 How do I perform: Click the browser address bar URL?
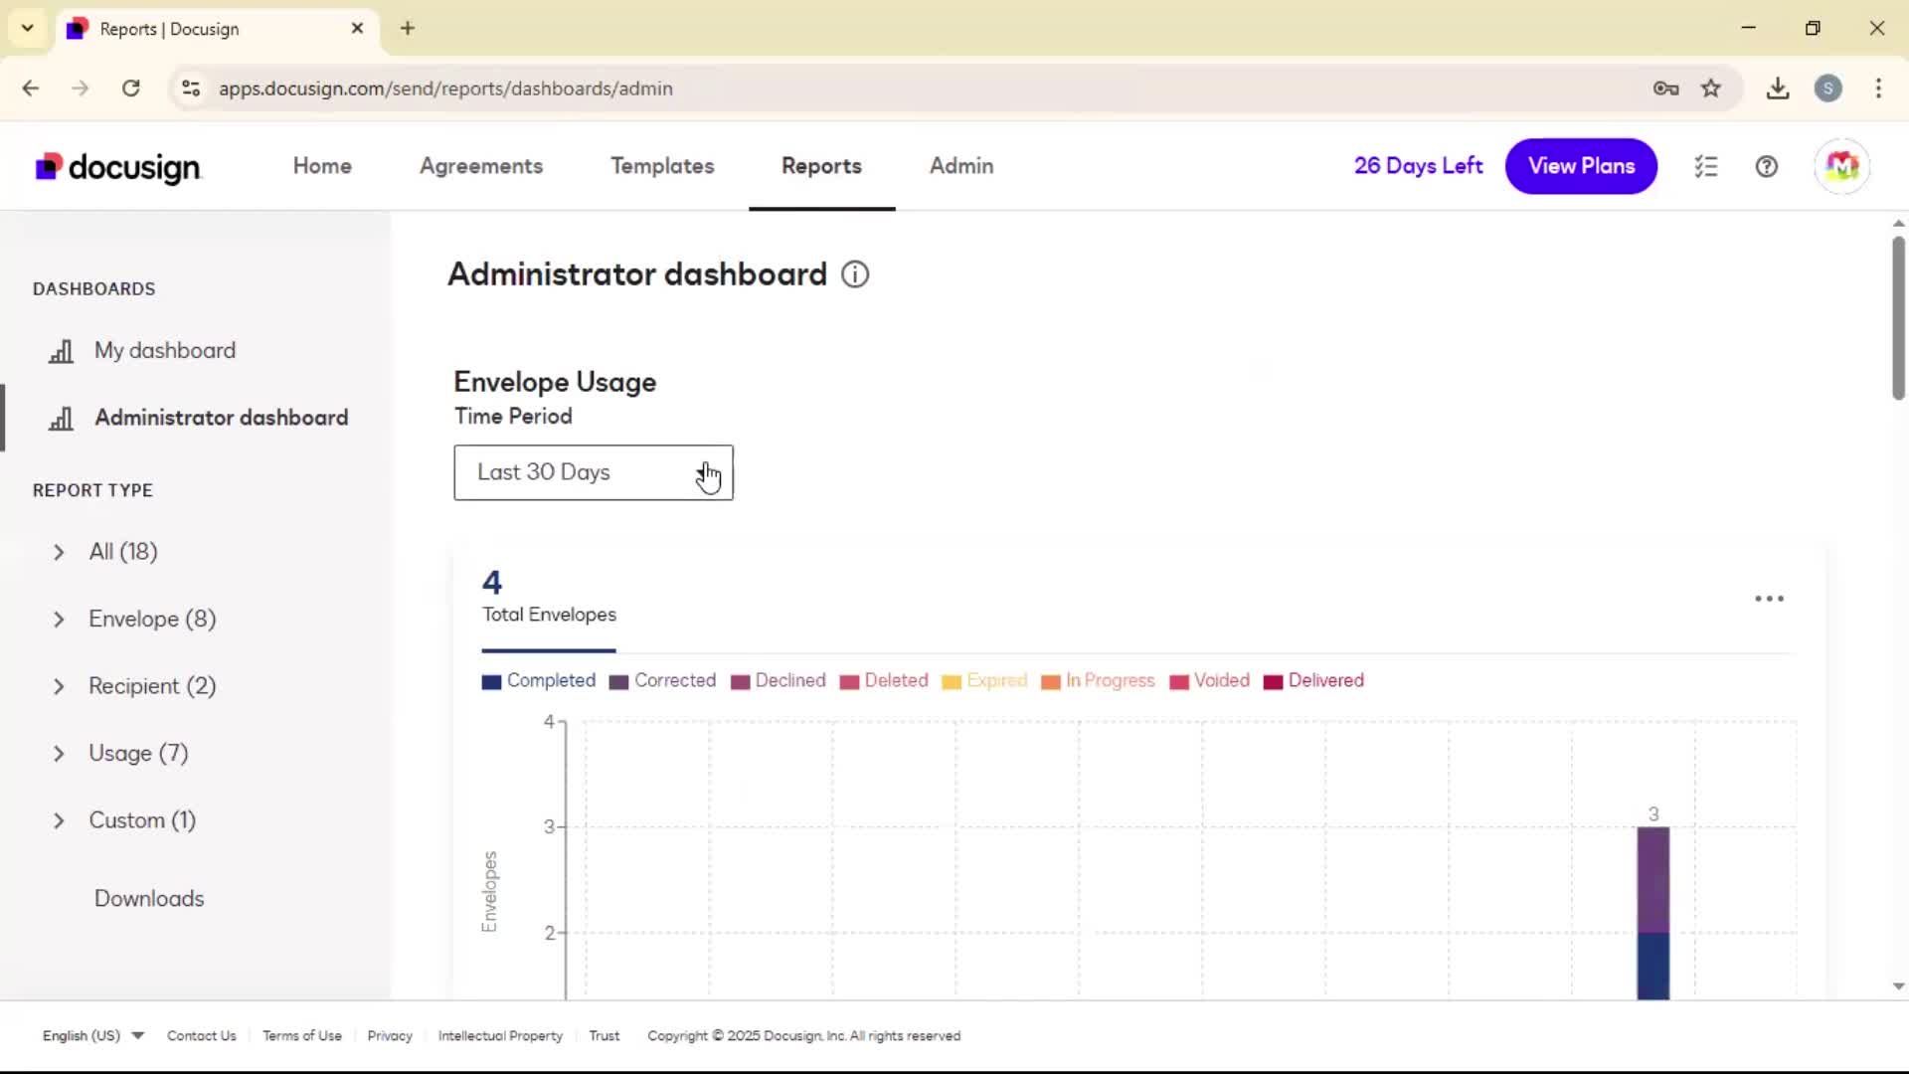point(445,89)
